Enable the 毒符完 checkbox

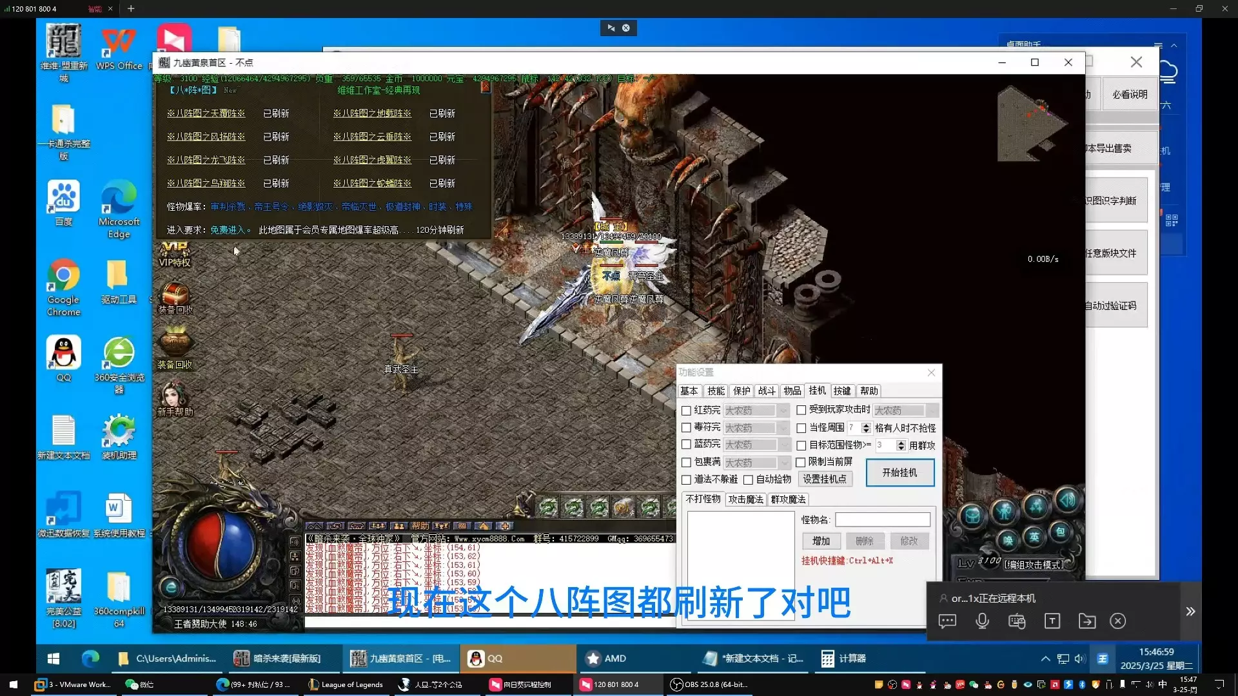[x=686, y=427]
